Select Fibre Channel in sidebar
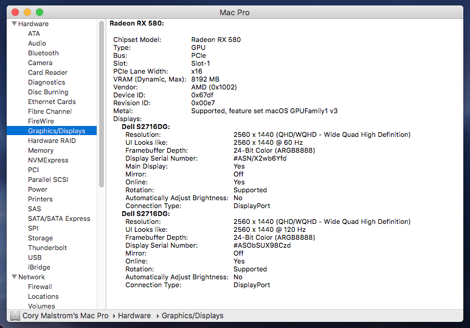Screen dimensions: 470x328 [50, 111]
